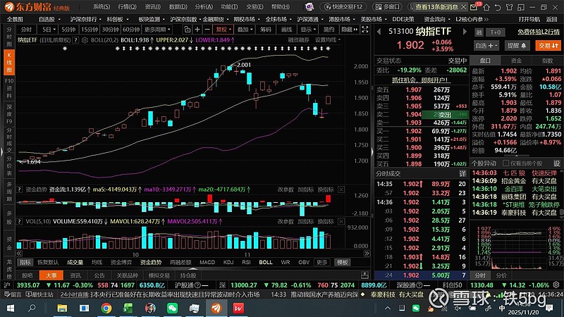Open Excel from the Windows taskbar
This screenshot has width=564, height=317.
pyautogui.click(x=128, y=308)
